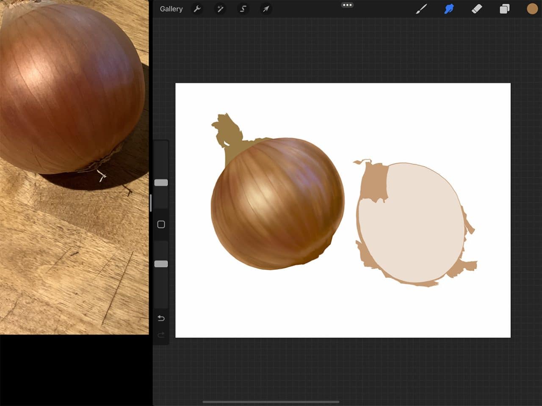Redo the undone action
The height and width of the screenshot is (406, 542).
(x=160, y=335)
